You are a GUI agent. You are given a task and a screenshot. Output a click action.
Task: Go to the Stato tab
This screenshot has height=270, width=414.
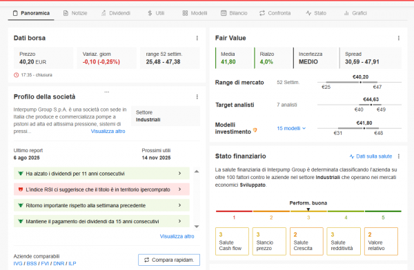pyautogui.click(x=316, y=13)
